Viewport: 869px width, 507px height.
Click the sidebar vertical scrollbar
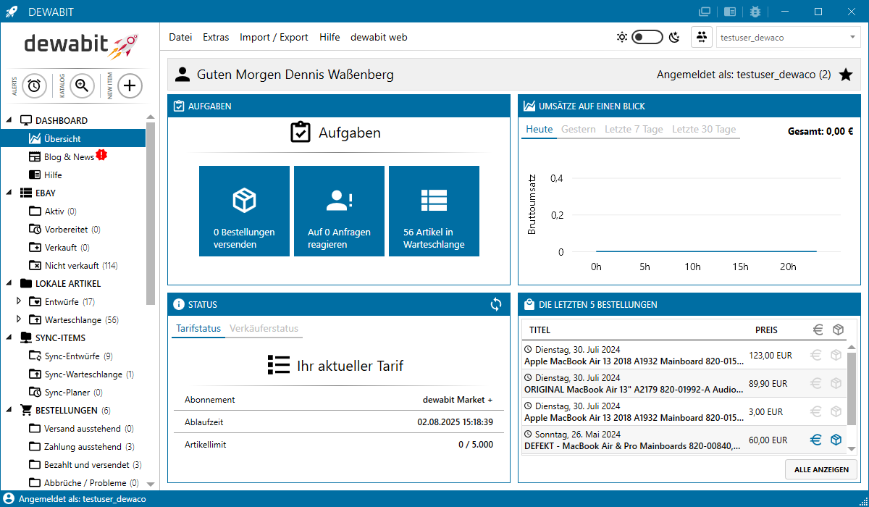(x=151, y=217)
